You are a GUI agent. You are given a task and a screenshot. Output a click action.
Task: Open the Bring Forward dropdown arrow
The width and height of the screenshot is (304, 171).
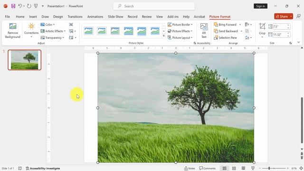click(x=240, y=24)
